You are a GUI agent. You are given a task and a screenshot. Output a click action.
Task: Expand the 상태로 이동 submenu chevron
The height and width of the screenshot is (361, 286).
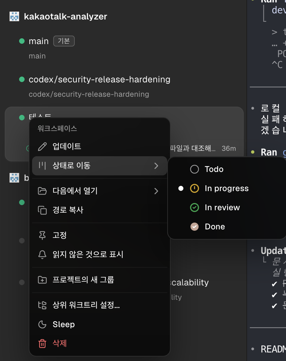point(156,166)
